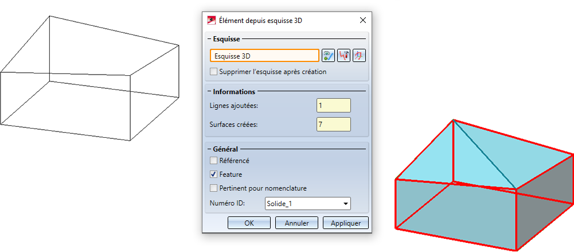This screenshot has height=252, width=574.
Task: Click the new 3D sketch icon with axes
Action: click(x=360, y=56)
